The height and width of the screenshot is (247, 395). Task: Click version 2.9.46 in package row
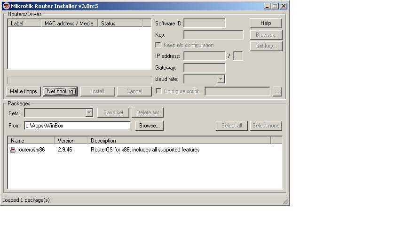tap(65, 150)
